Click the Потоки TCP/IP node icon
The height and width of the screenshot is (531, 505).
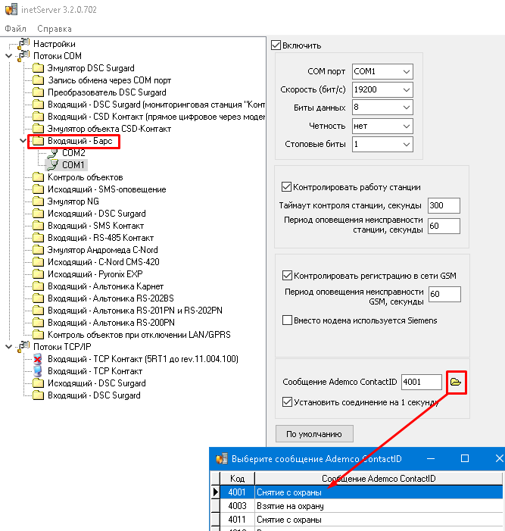point(23,346)
